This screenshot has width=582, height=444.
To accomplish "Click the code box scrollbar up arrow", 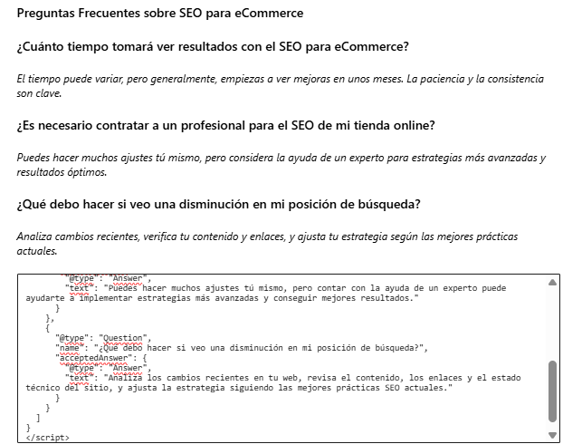I will click(x=552, y=283).
